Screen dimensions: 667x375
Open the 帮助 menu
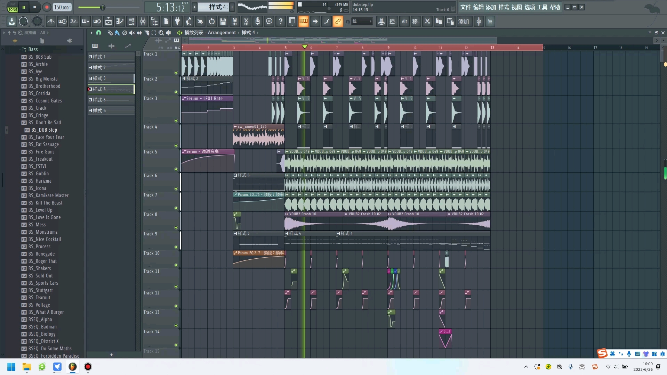click(x=555, y=7)
